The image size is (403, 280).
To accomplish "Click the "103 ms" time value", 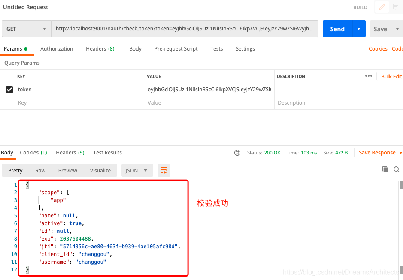I will pos(309,153).
